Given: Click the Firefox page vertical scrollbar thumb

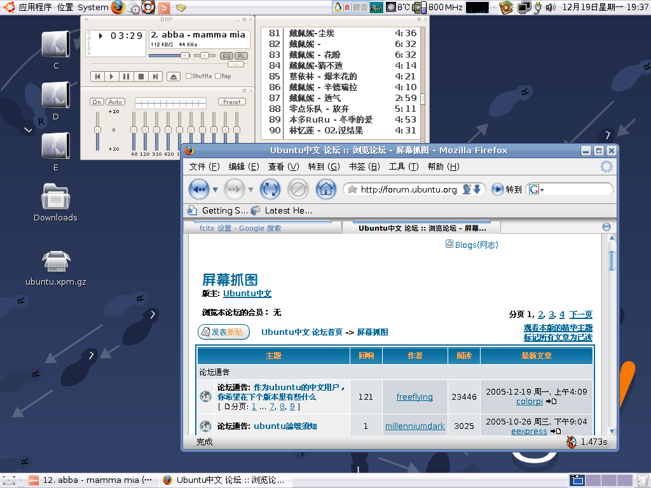Looking at the screenshot, I should (612, 260).
